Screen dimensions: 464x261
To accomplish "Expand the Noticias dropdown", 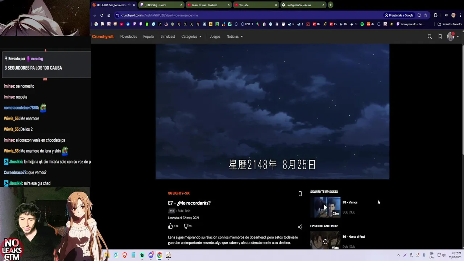I will point(235,37).
